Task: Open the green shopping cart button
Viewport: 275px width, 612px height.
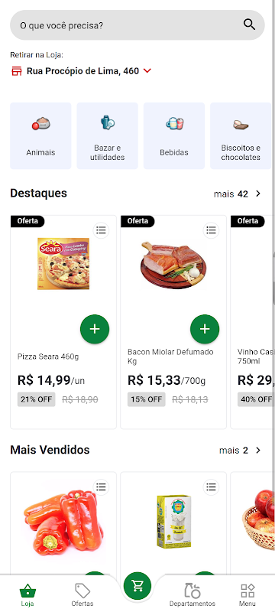Action: point(137,586)
